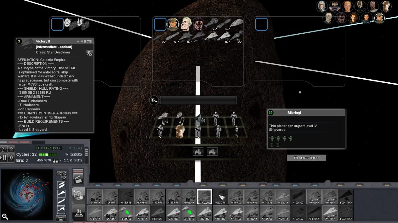Toggle the fourth ship-class filter icon
The width and height of the screenshot is (398, 223).
point(61,210)
